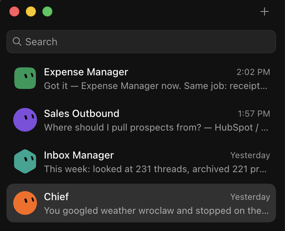Image resolution: width=285 pixels, height=231 pixels.
Task: Minimize the window with yellow button
Action: 31,11
